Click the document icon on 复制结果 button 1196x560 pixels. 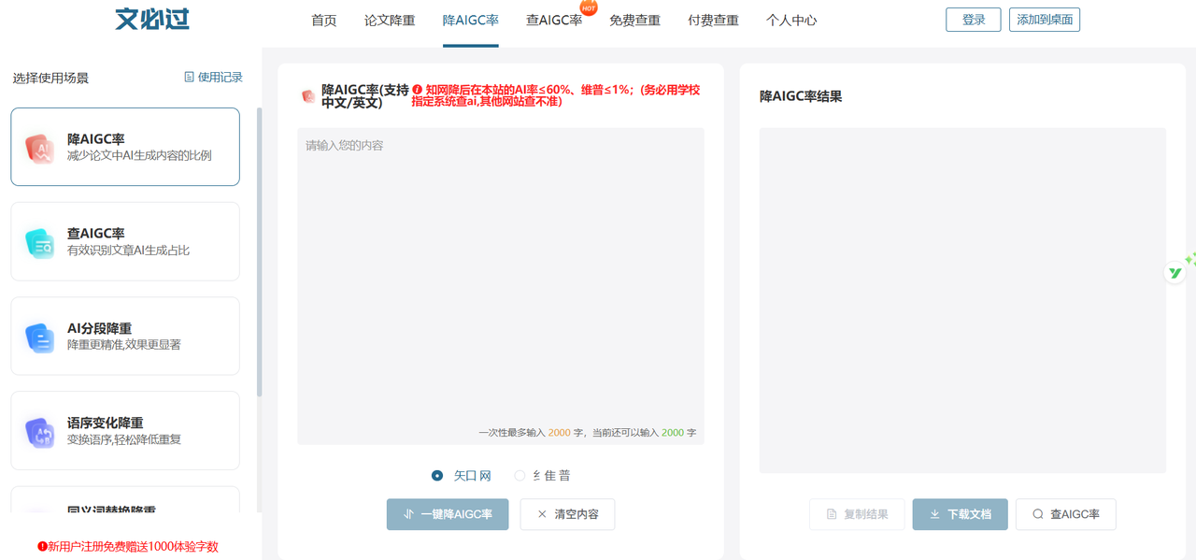832,514
